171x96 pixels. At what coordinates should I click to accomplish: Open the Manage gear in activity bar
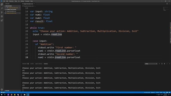(x=2, y=90)
